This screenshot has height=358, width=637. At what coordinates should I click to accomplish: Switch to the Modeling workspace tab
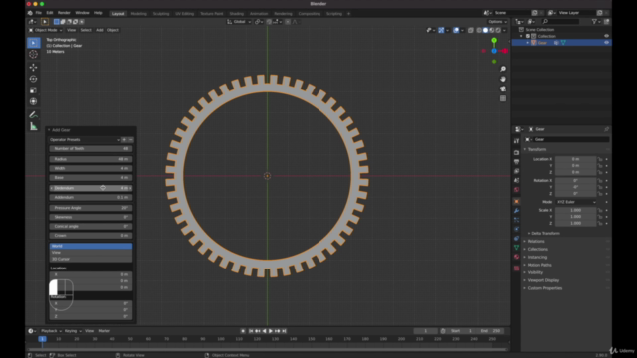139,13
